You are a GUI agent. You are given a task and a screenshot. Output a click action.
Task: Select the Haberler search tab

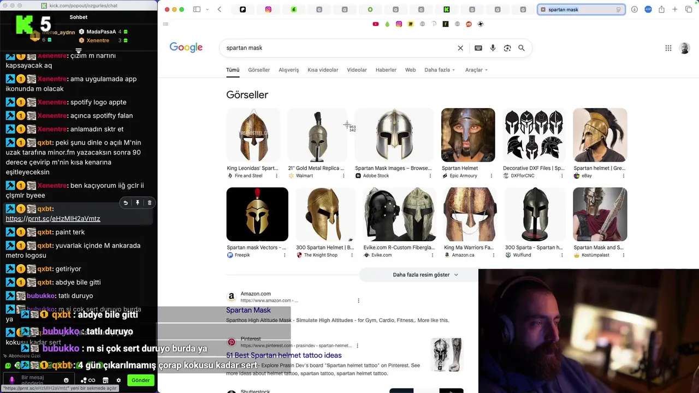point(386,70)
